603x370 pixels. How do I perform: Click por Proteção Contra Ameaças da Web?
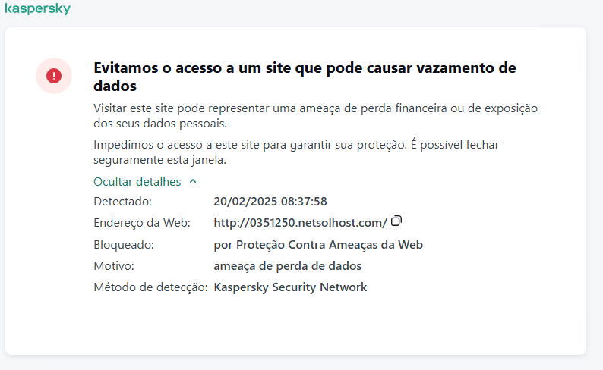pyautogui.click(x=318, y=245)
